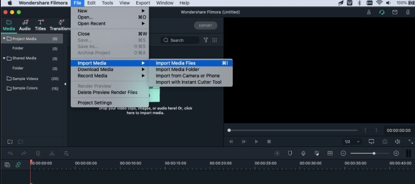
Task: Click the timeline zoom slider
Action: 370,153
